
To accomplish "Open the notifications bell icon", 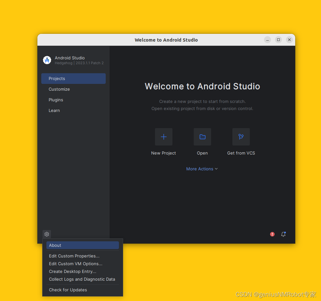I will [x=283, y=234].
